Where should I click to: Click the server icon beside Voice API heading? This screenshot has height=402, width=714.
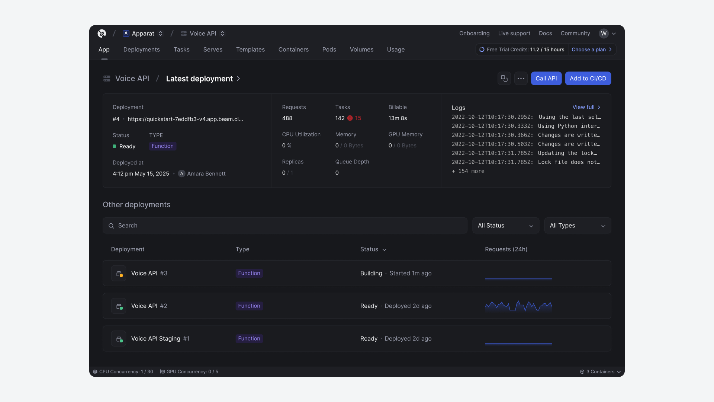(x=107, y=79)
